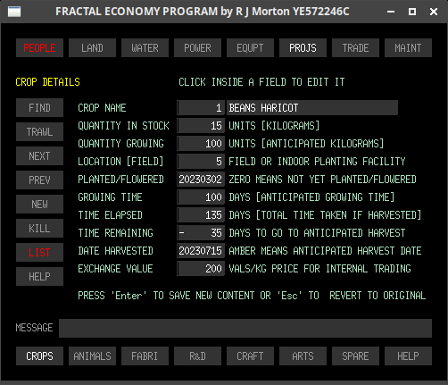Edit exchange value field showing 200
This screenshot has height=385, width=448.
[x=201, y=269]
